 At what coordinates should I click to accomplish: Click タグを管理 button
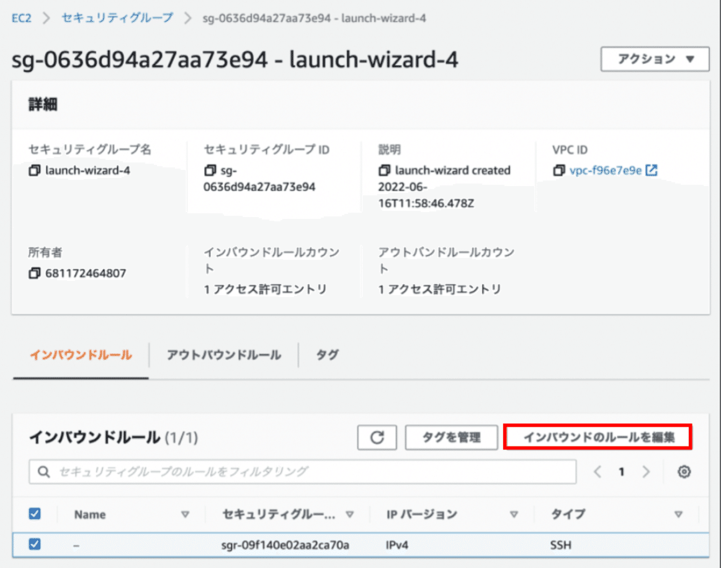pyautogui.click(x=451, y=437)
